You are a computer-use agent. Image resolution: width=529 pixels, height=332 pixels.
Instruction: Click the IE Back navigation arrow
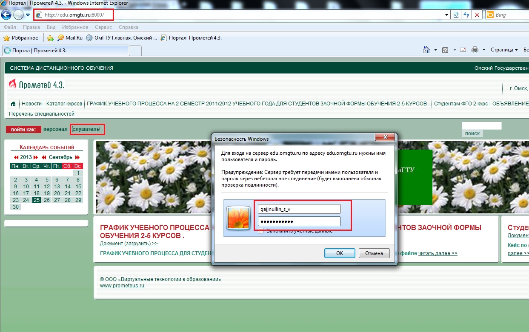[x=6, y=15]
